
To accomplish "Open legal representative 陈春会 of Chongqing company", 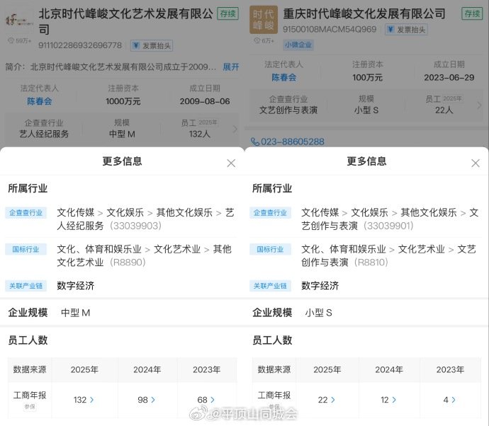I will (x=283, y=77).
